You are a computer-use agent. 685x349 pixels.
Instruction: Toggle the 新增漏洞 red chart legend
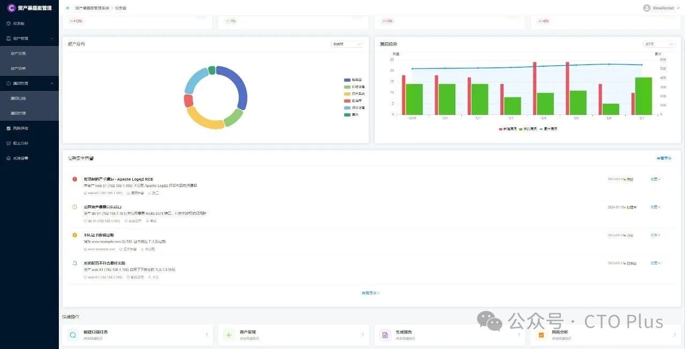(507, 129)
